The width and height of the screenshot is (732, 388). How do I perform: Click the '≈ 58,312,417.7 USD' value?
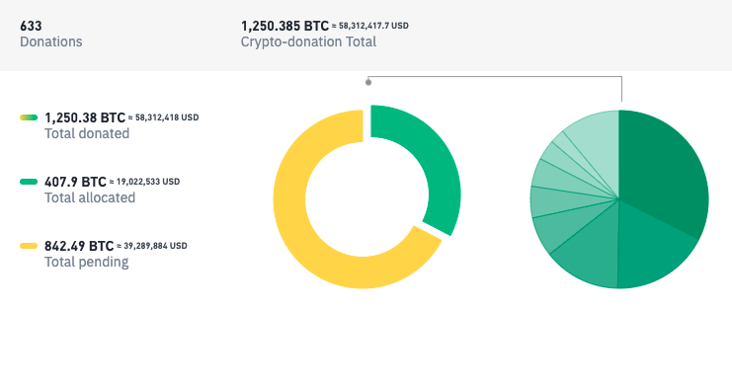pyautogui.click(x=370, y=26)
